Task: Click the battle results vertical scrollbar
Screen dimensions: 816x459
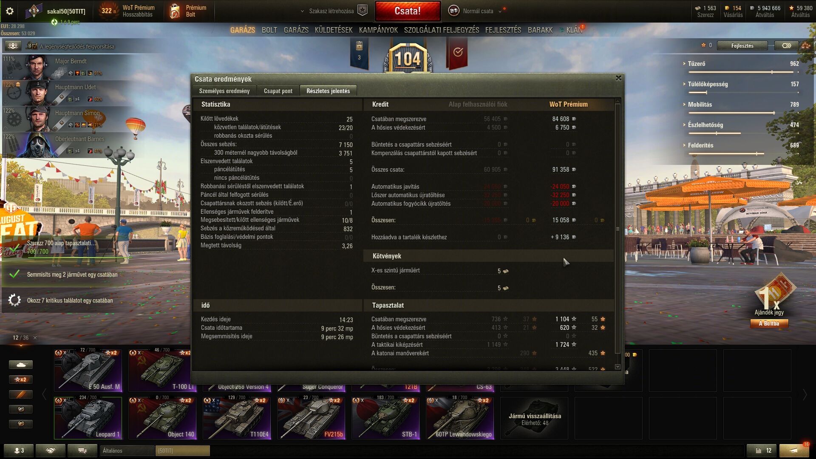Action: pyautogui.click(x=618, y=229)
